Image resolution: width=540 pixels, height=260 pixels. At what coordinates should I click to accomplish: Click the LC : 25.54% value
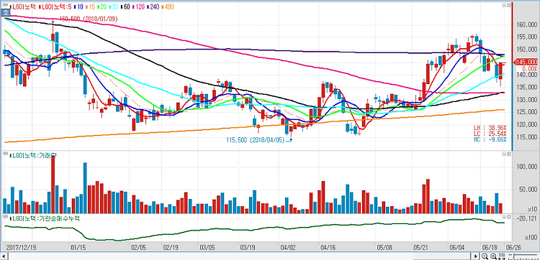click(490, 134)
